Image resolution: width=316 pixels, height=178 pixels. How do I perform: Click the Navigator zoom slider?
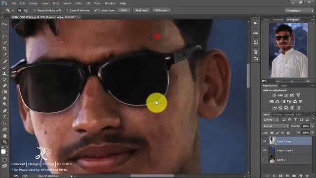click(292, 81)
